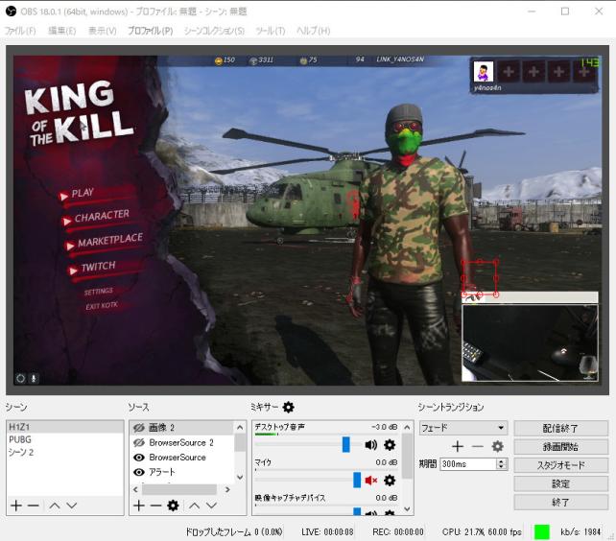Adjust the 300ms duration spinner arrows
616x541 pixels.
[x=501, y=464]
